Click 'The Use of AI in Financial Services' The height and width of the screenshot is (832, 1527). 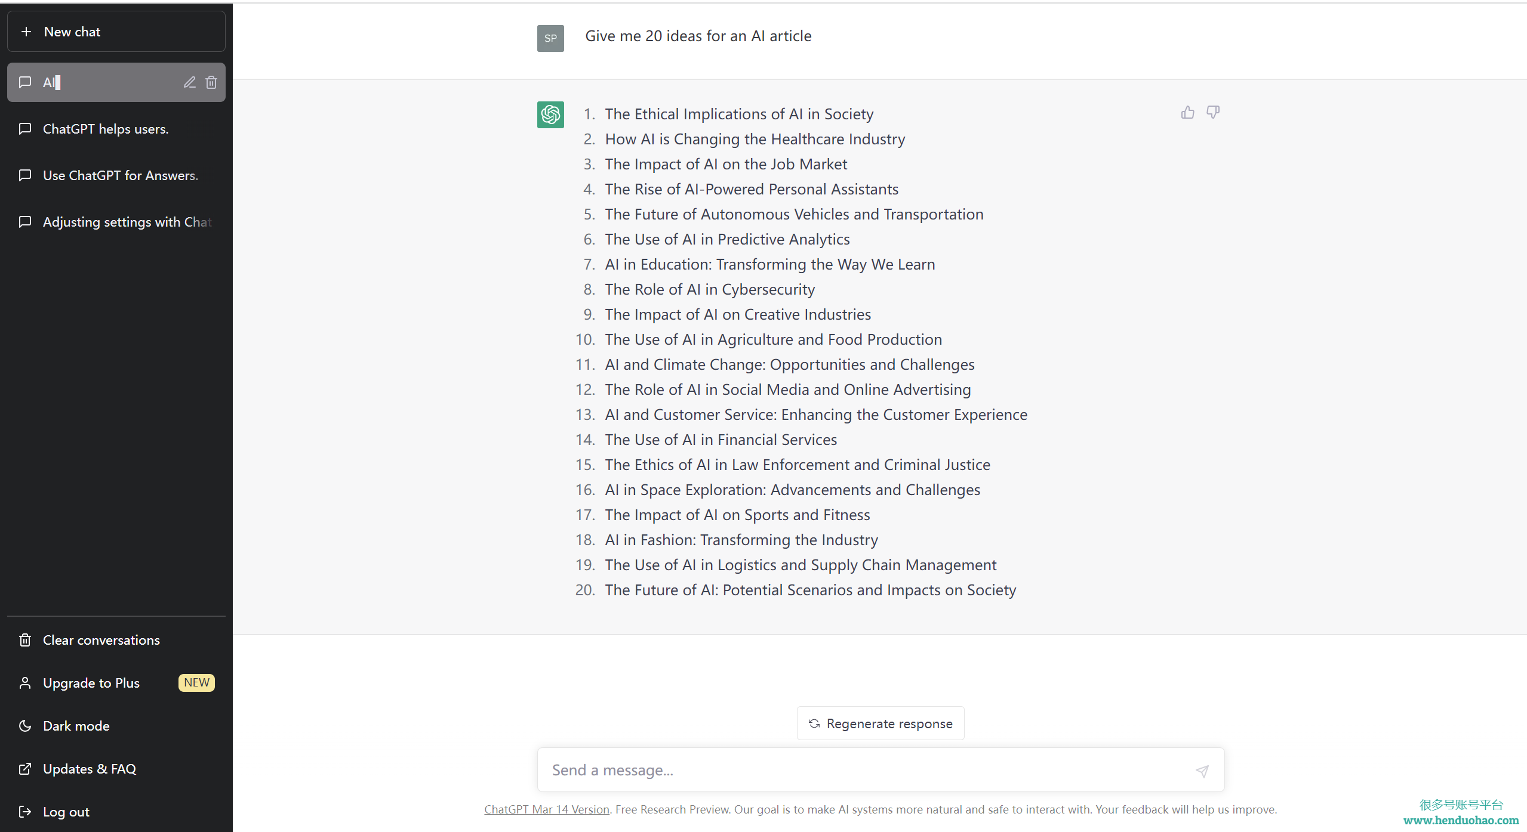tap(721, 440)
